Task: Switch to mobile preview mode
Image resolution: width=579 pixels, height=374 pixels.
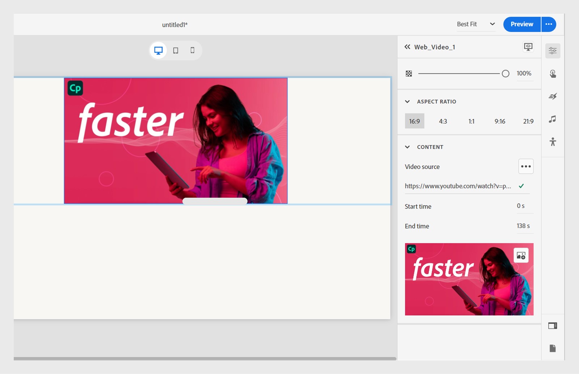Action: tap(192, 50)
